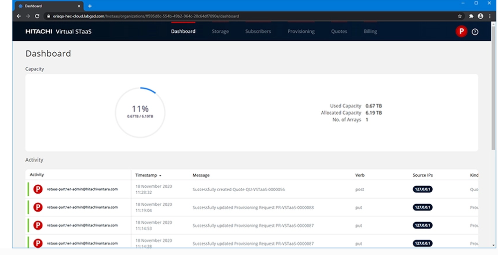The width and height of the screenshot is (498, 255).
Task: Open the help question mark icon
Action: click(x=475, y=32)
